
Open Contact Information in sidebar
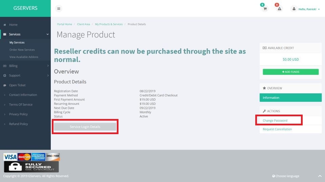click(23, 95)
